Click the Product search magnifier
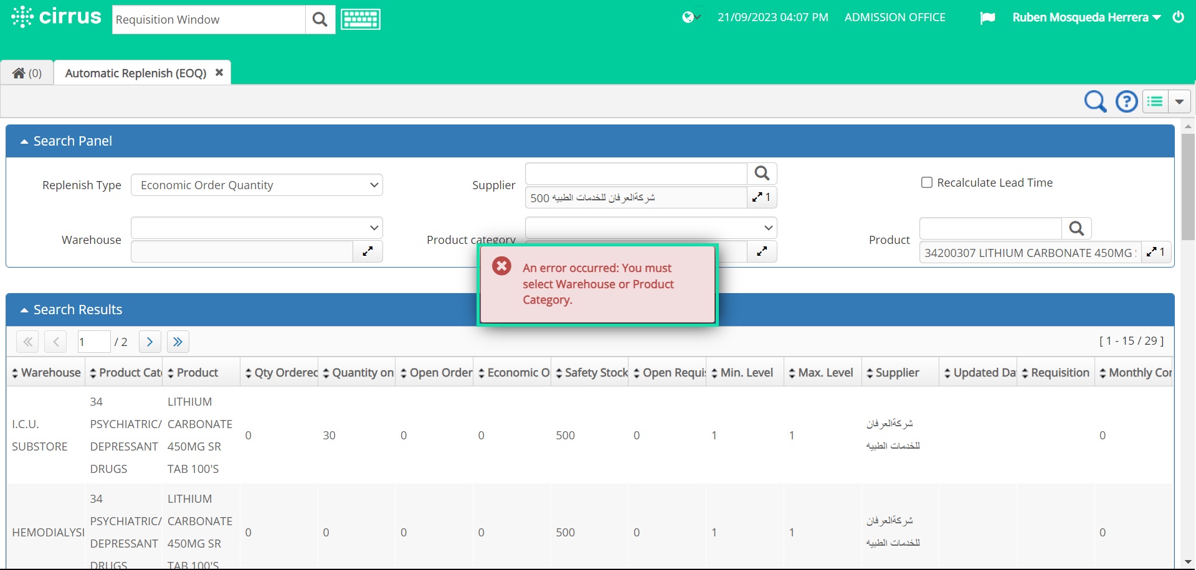This screenshot has height=570, width=1196. 1077,228
